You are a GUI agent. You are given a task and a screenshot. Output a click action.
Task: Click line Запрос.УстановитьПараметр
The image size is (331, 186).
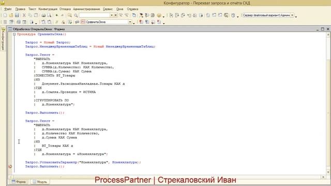(x=83, y=162)
